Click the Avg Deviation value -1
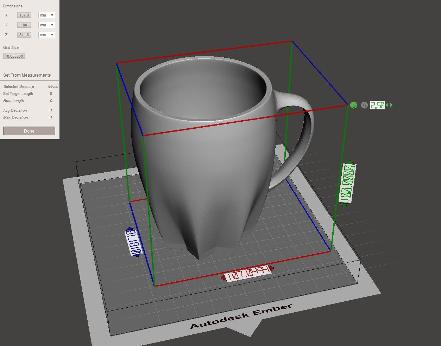Viewport: 441px width, 346px height. (50, 110)
